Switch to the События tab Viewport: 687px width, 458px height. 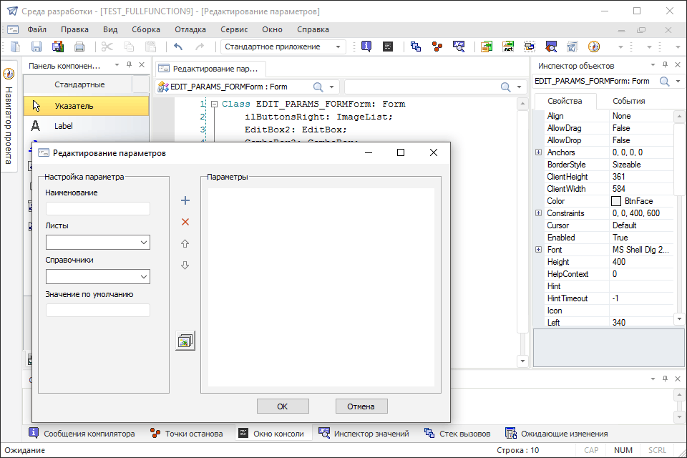(628, 101)
